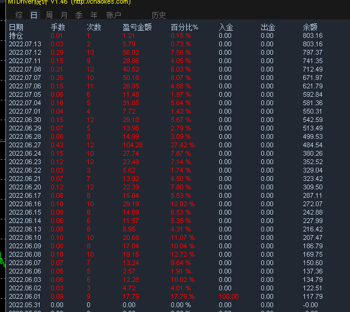Select the 持仓 row label
This screenshot has width=350, height=312.
pyautogui.click(x=16, y=35)
